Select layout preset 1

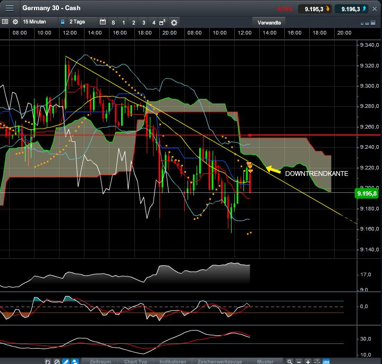pos(124,22)
